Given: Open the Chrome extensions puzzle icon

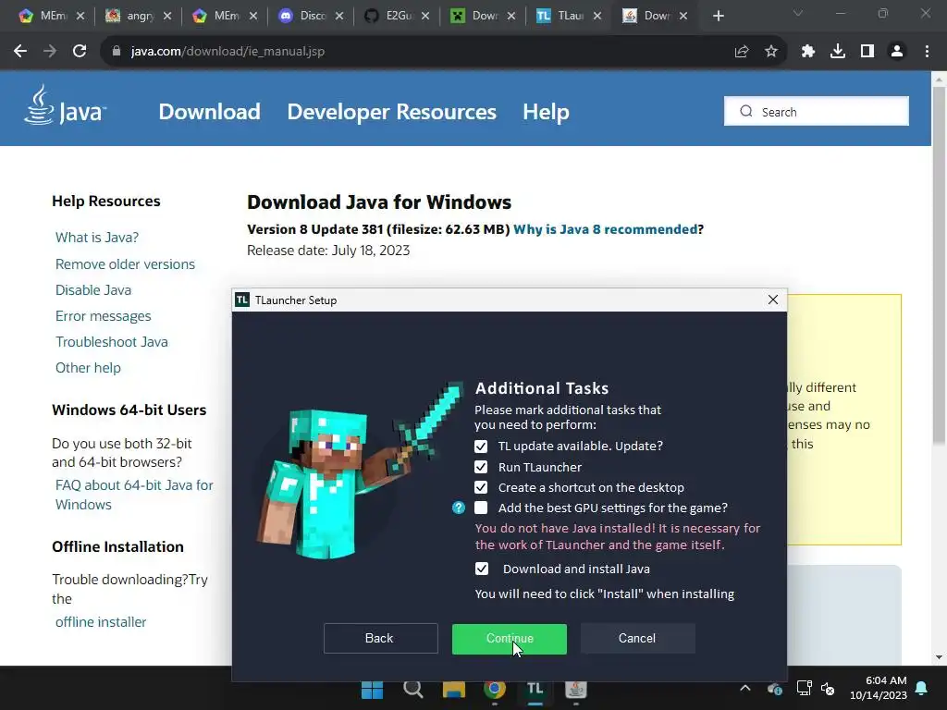Looking at the screenshot, I should (x=808, y=52).
